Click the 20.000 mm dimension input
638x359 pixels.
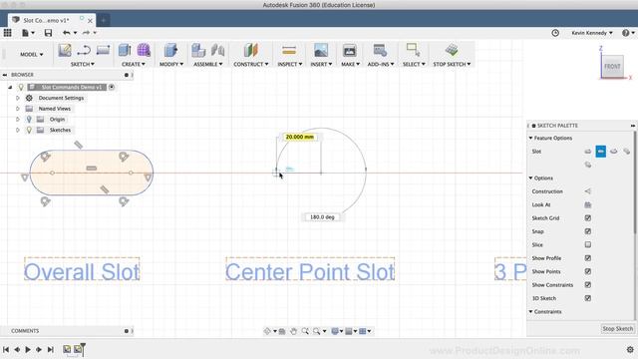[x=300, y=137]
